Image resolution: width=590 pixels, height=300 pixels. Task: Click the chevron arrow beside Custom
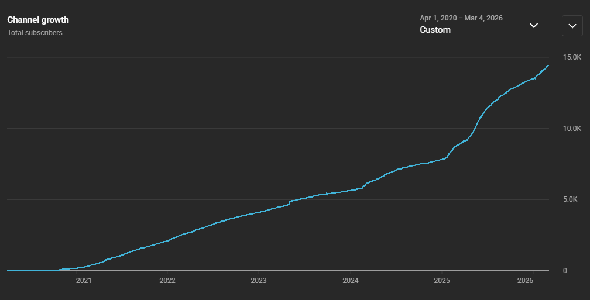point(534,26)
